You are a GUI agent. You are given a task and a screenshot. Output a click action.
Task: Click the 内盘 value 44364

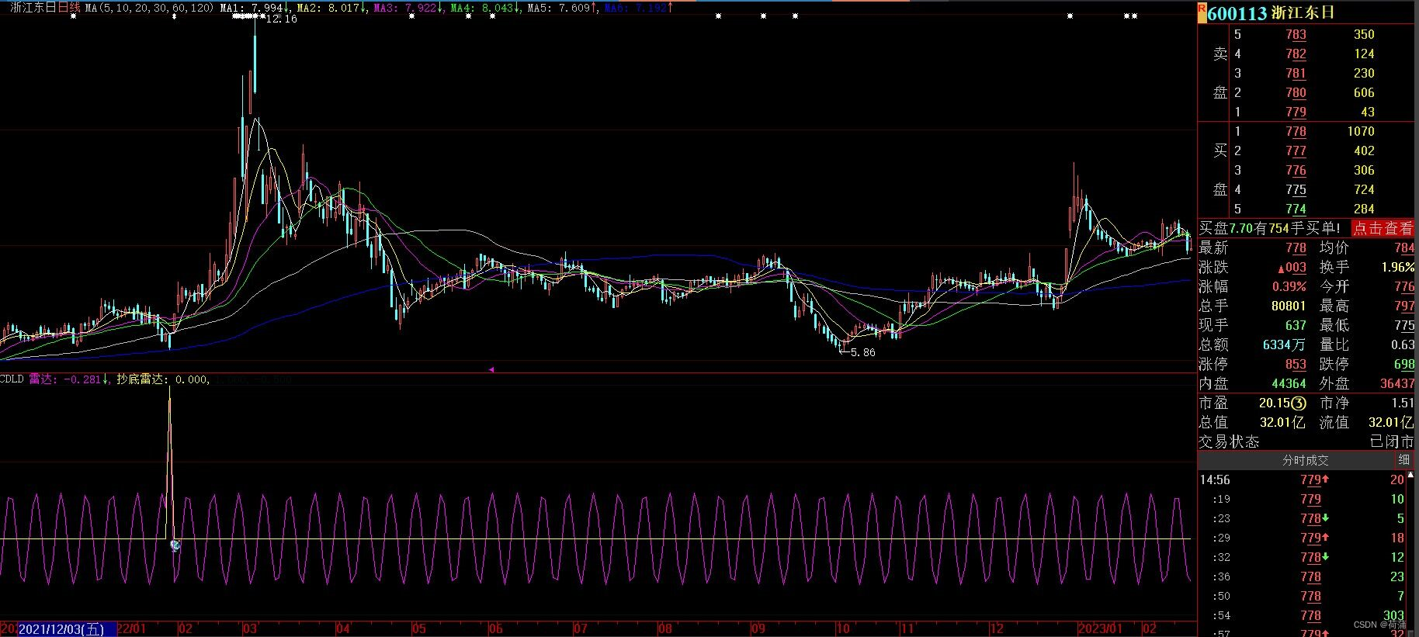1289,383
